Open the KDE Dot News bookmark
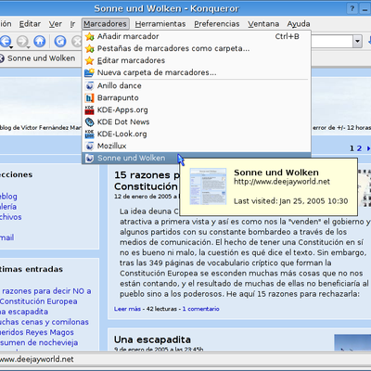Viewport: 371px width, 371px height. point(197,122)
